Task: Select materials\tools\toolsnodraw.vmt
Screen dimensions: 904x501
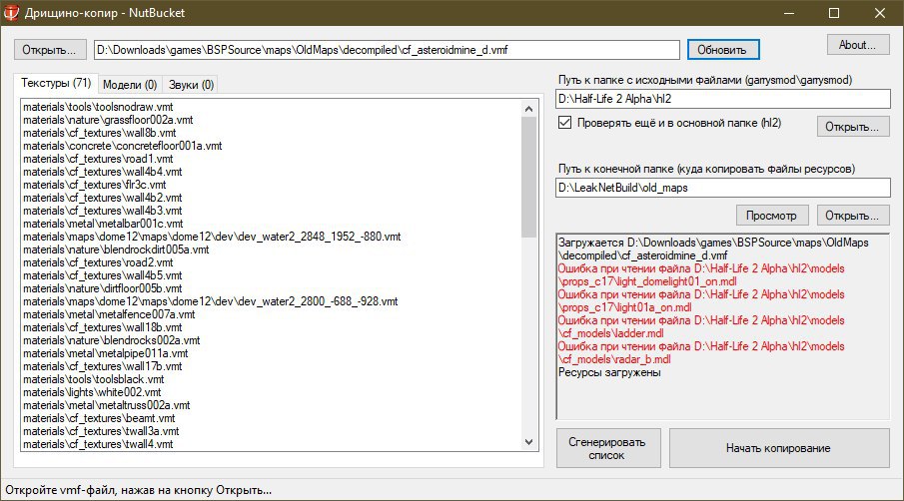Action: click(x=98, y=107)
